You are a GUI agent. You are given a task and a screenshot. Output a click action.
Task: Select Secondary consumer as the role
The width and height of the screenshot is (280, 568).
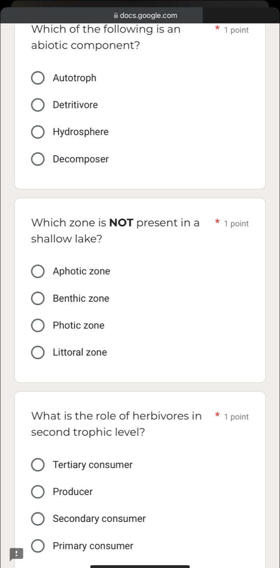[x=38, y=519]
